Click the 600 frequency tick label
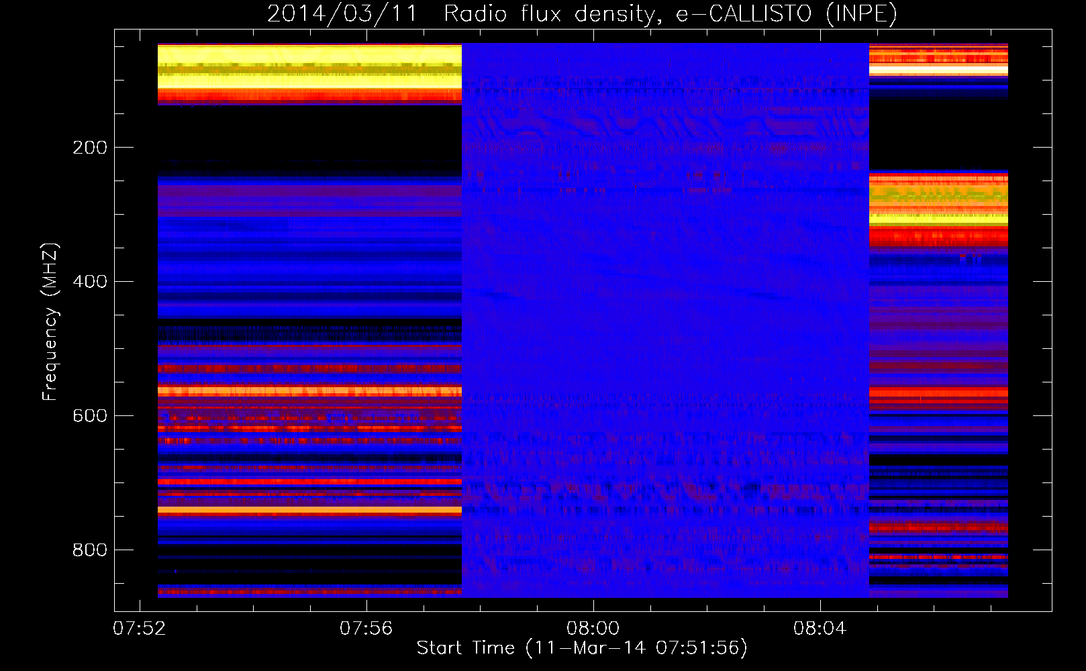This screenshot has width=1086, height=671. point(90,416)
